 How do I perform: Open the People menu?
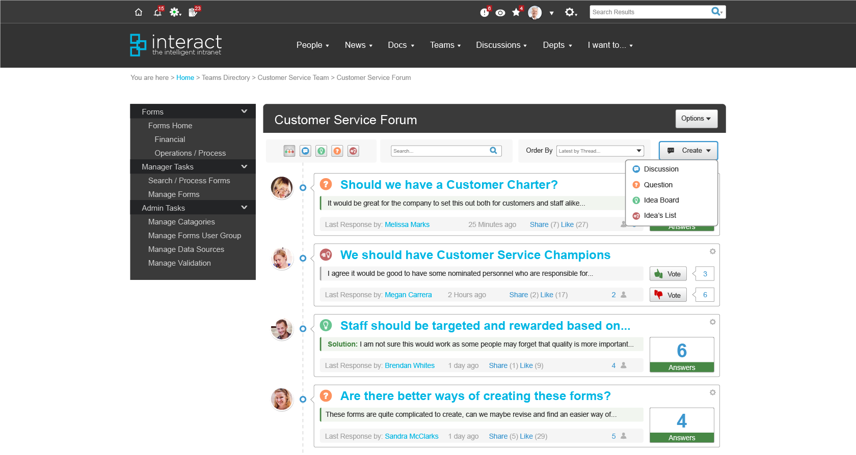[x=312, y=45]
